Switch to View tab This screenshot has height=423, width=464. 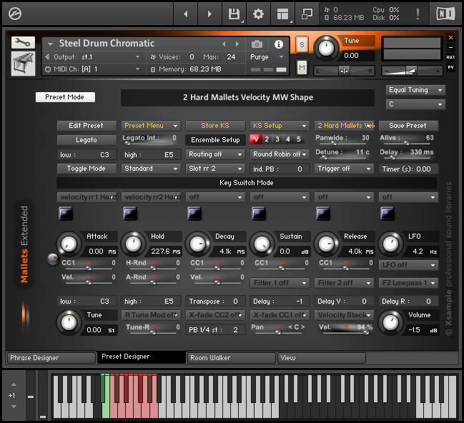click(322, 358)
